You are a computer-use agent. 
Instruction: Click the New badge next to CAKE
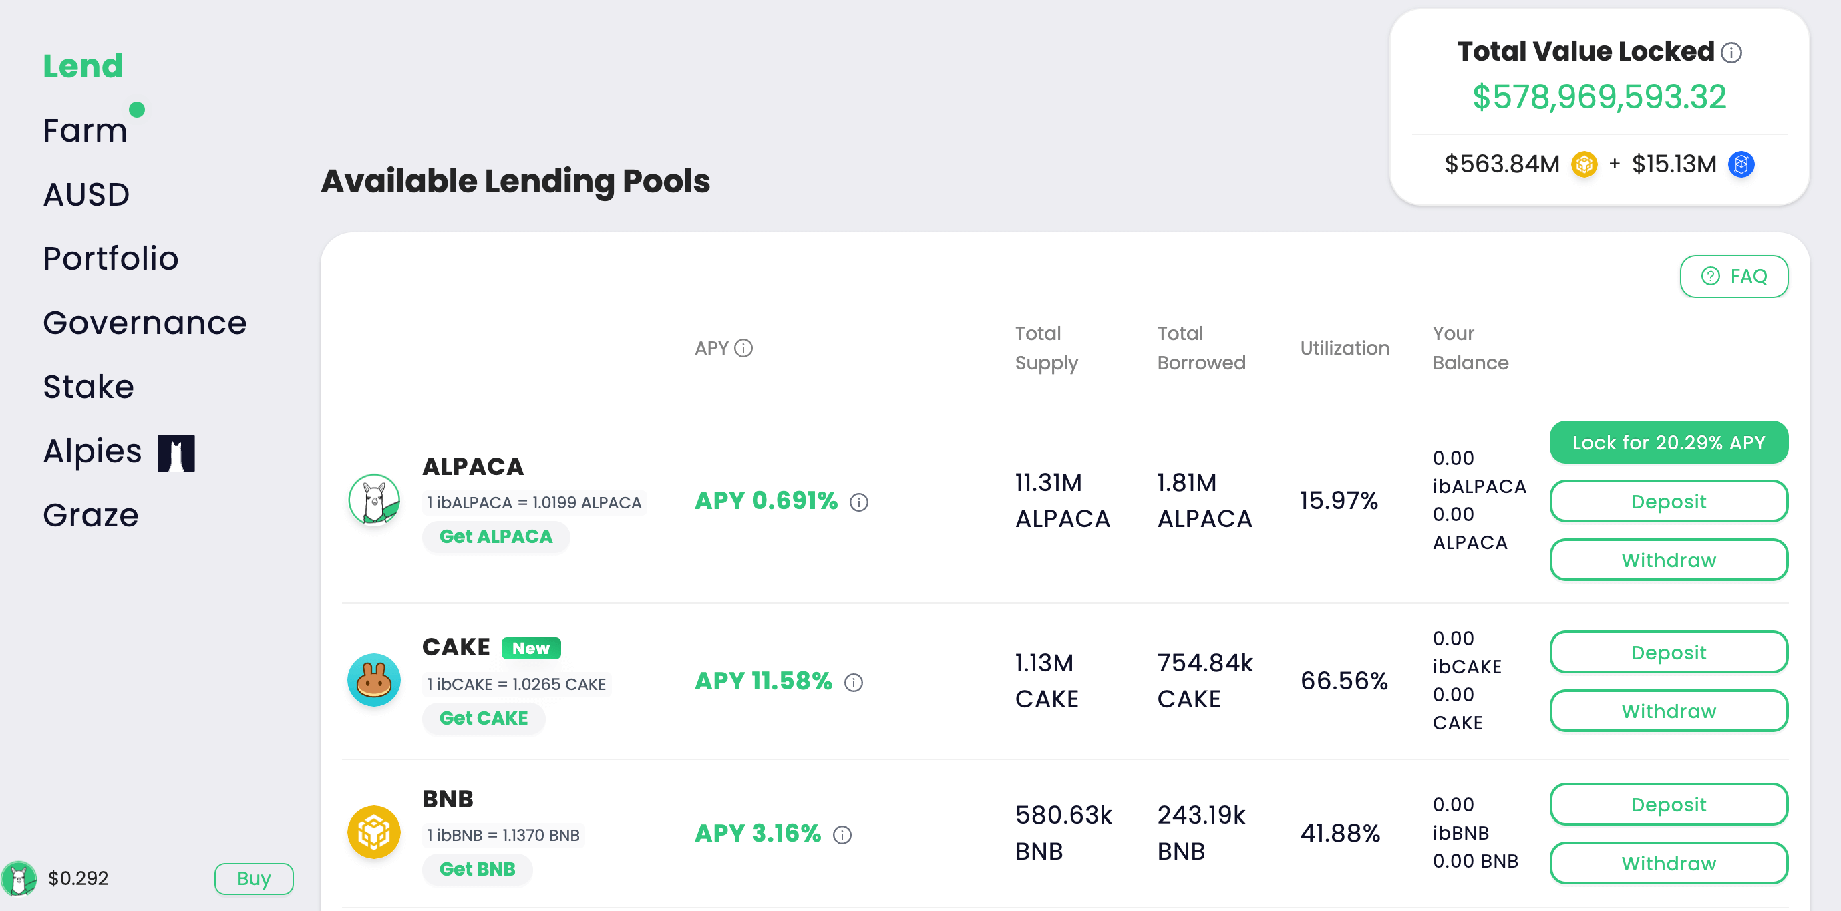pyautogui.click(x=531, y=648)
